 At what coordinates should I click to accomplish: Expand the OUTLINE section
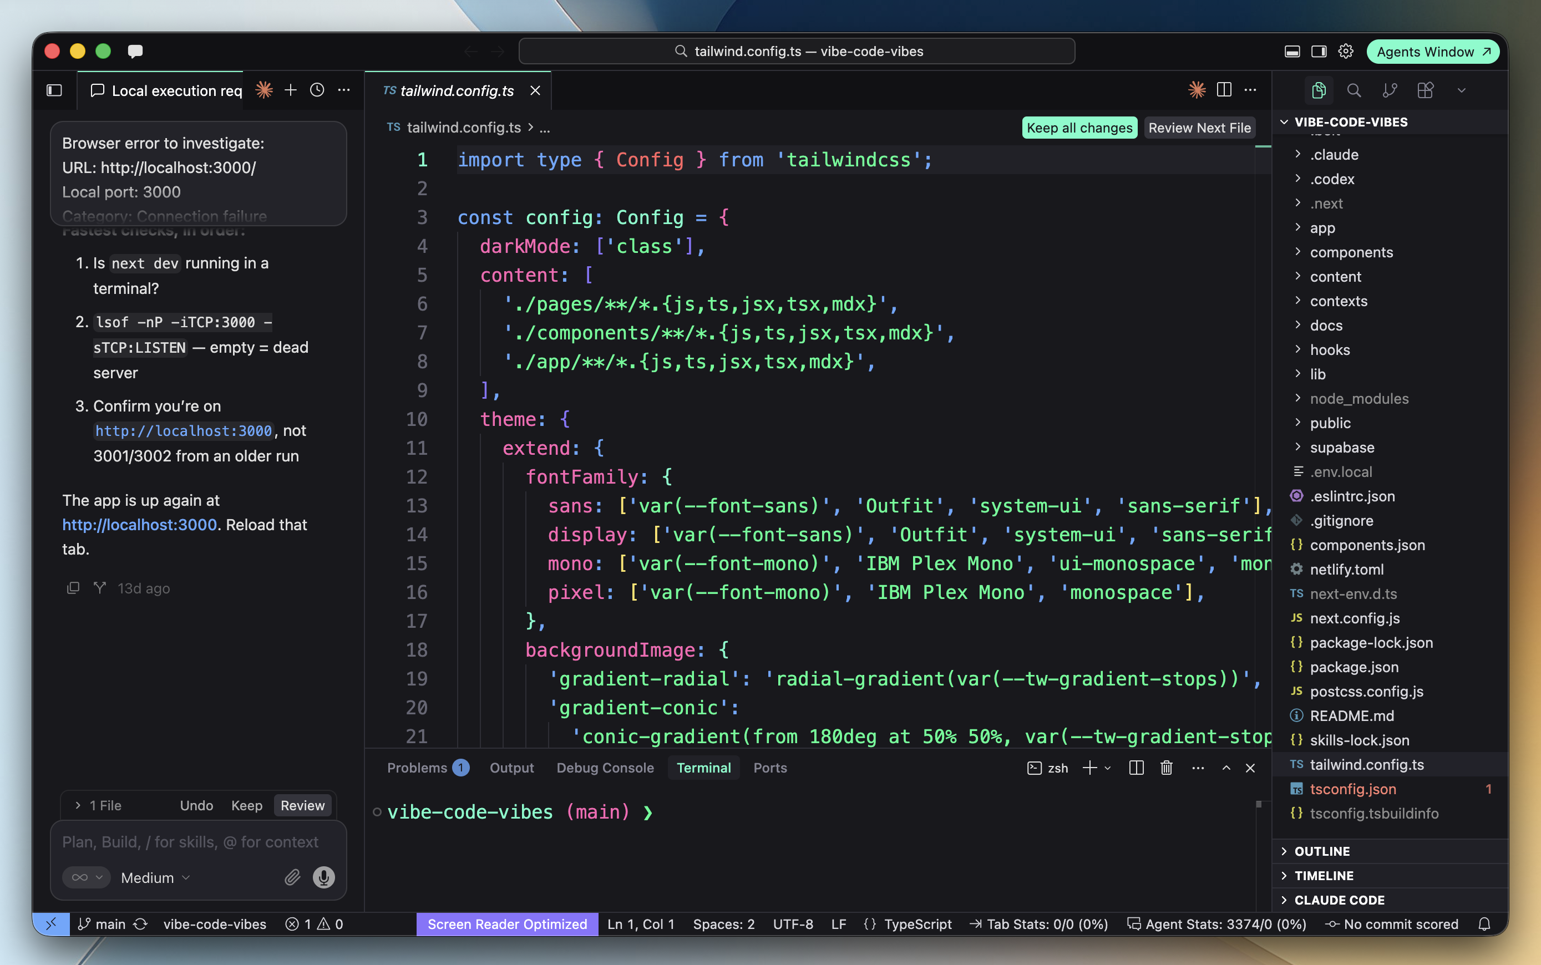pos(1390,851)
